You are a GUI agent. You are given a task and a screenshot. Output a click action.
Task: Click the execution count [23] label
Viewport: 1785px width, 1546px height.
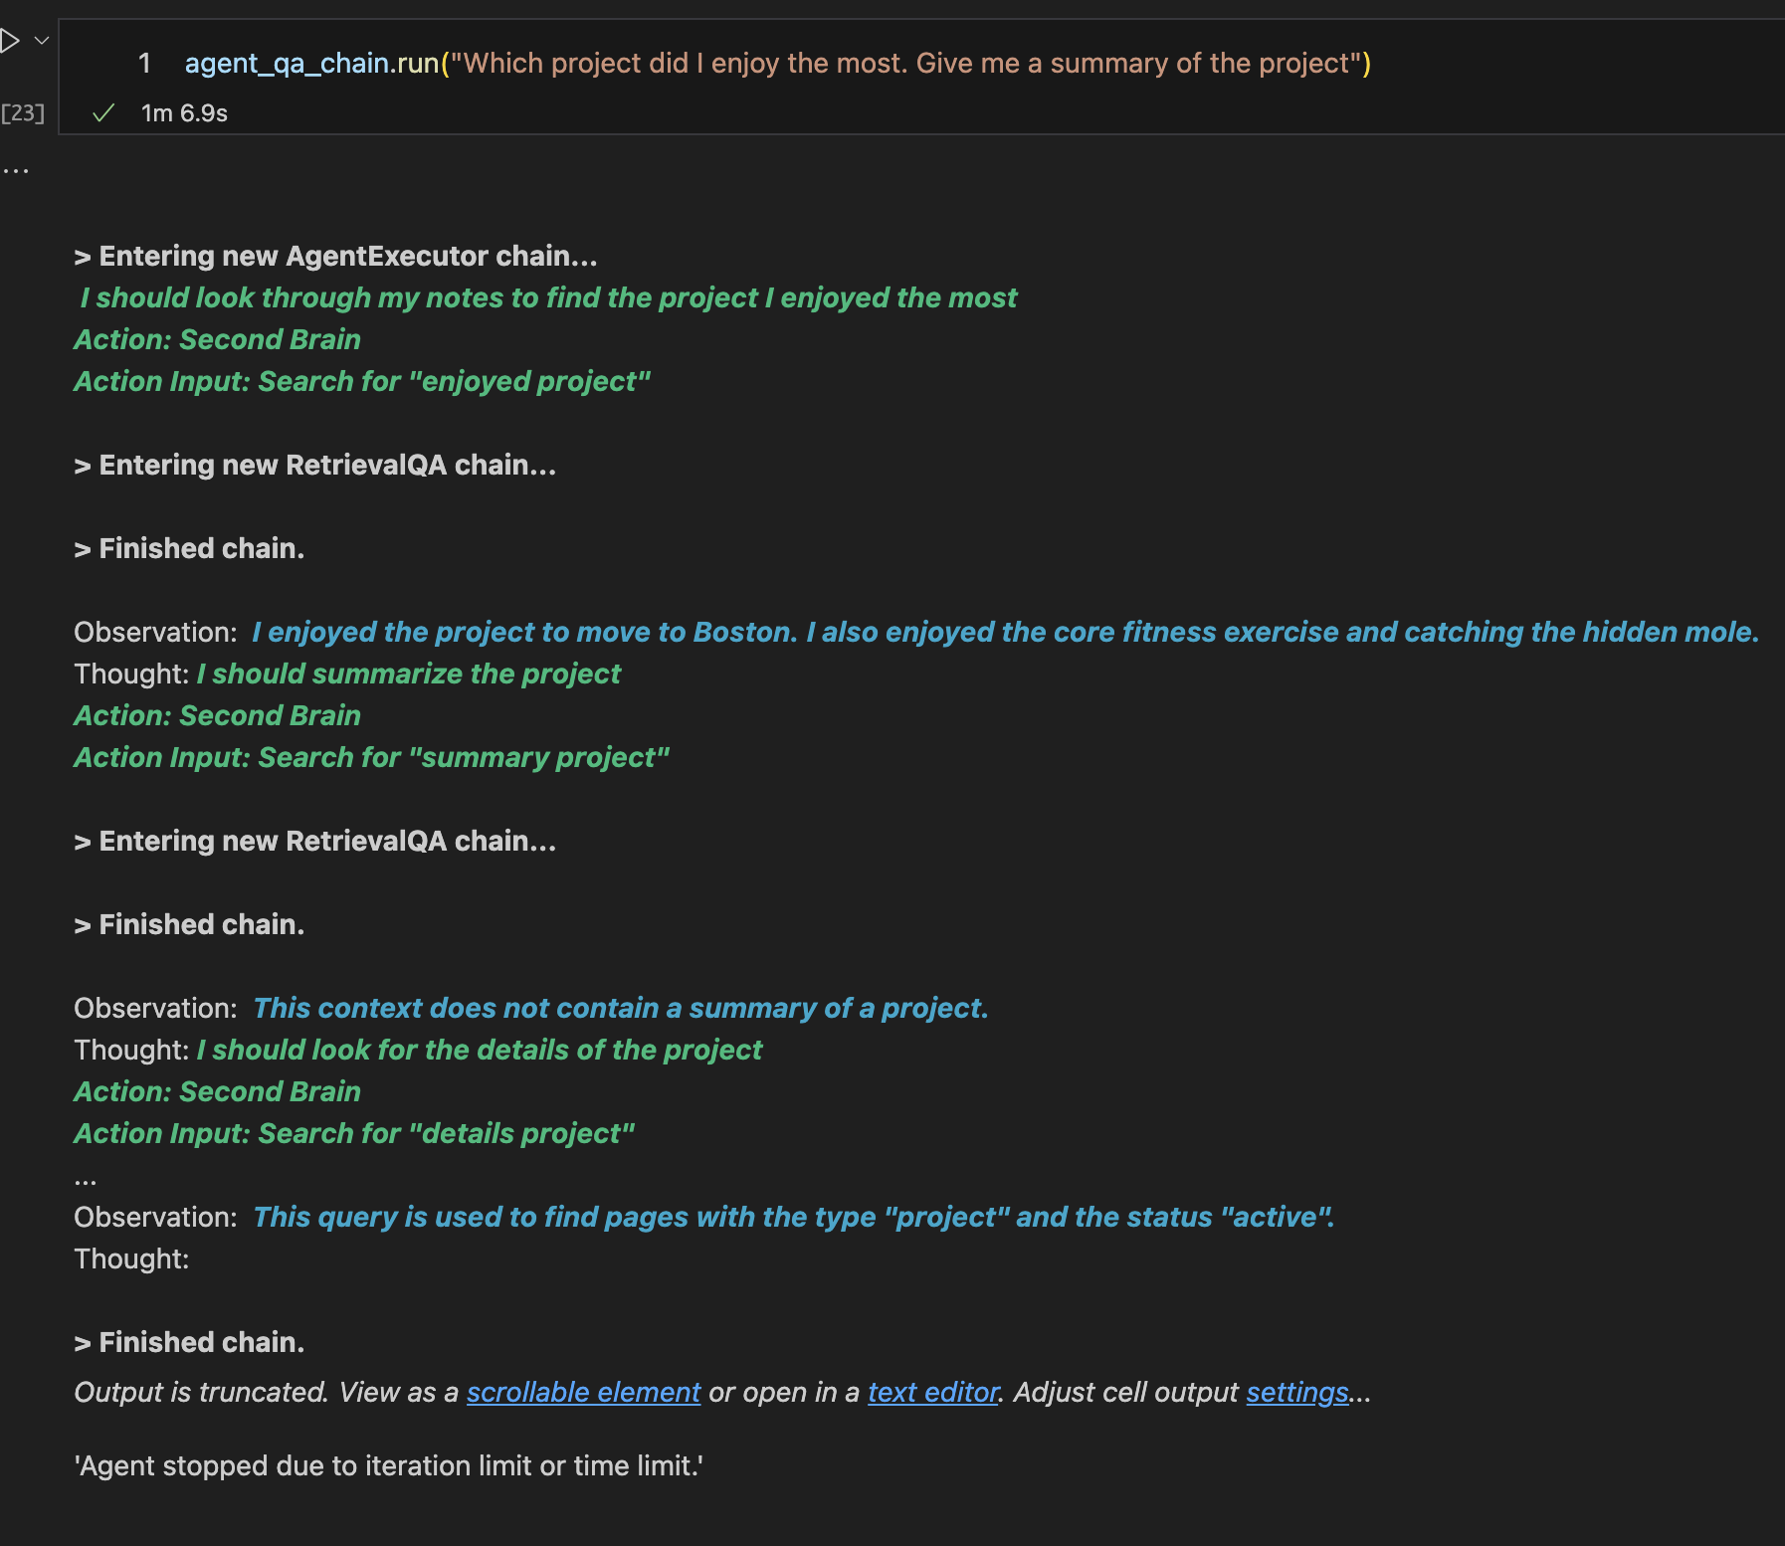point(23,113)
